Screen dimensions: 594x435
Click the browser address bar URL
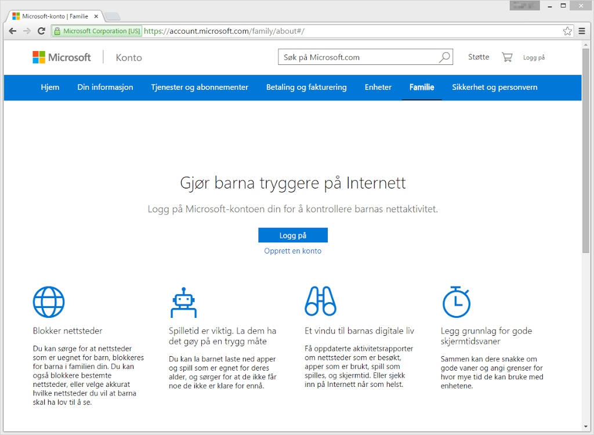tap(224, 31)
